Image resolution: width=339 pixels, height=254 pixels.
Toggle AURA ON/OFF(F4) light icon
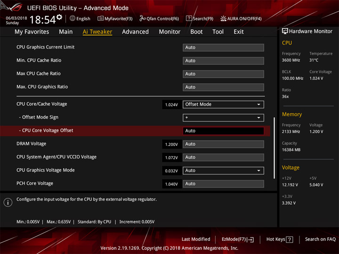pos(223,18)
